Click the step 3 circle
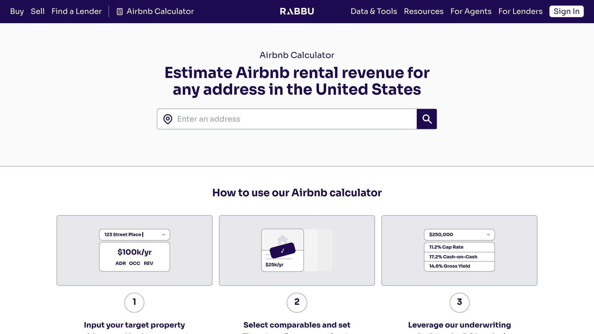 click(x=459, y=302)
